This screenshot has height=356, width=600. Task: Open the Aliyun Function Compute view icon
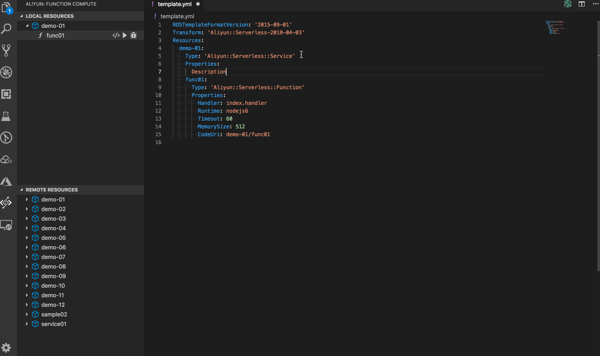7,202
